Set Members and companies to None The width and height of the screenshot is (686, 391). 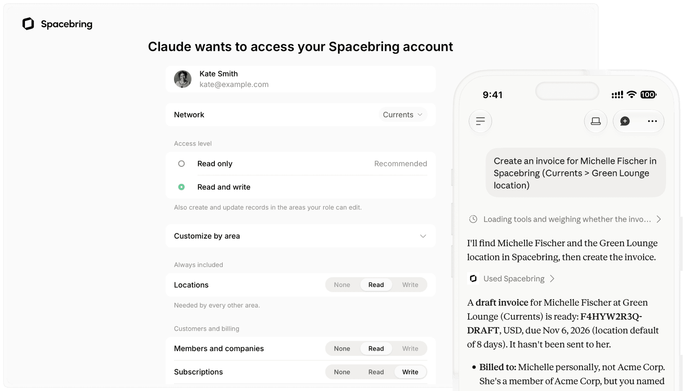pos(342,349)
